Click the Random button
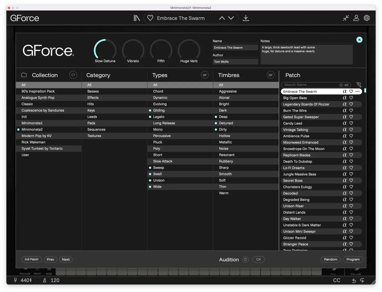 pos(331,259)
